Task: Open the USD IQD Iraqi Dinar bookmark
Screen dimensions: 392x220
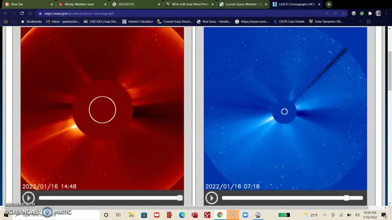Action: pyautogui.click(x=101, y=22)
